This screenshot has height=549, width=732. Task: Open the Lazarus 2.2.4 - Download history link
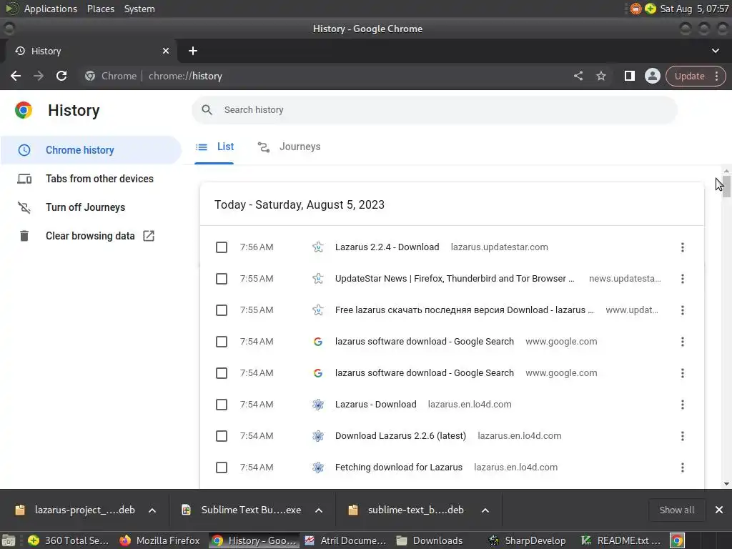pos(387,247)
